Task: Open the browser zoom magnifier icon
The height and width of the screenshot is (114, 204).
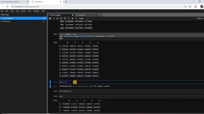Action: point(186,7)
